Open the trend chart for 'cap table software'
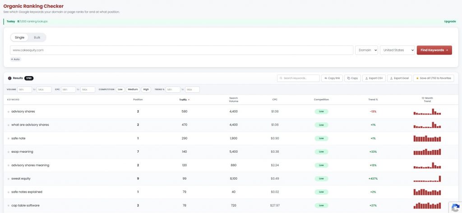The height and width of the screenshot is (213, 462). [x=427, y=205]
